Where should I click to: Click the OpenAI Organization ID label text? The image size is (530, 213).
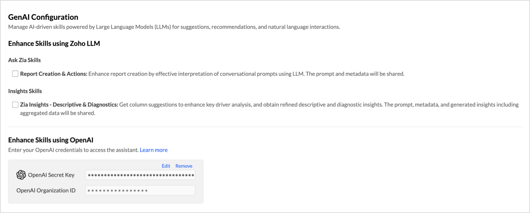(x=46, y=191)
